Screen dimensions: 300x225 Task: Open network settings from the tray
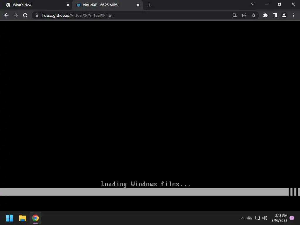tap(258, 218)
